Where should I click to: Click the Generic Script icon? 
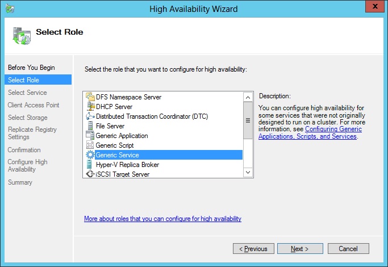click(x=90, y=145)
